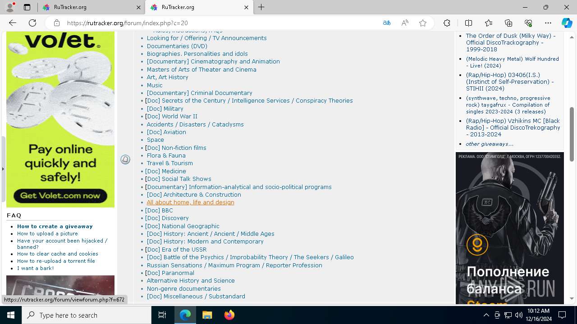Open the Flora & Fauna forum
Viewport: 577px width, 324px height.
click(166, 155)
